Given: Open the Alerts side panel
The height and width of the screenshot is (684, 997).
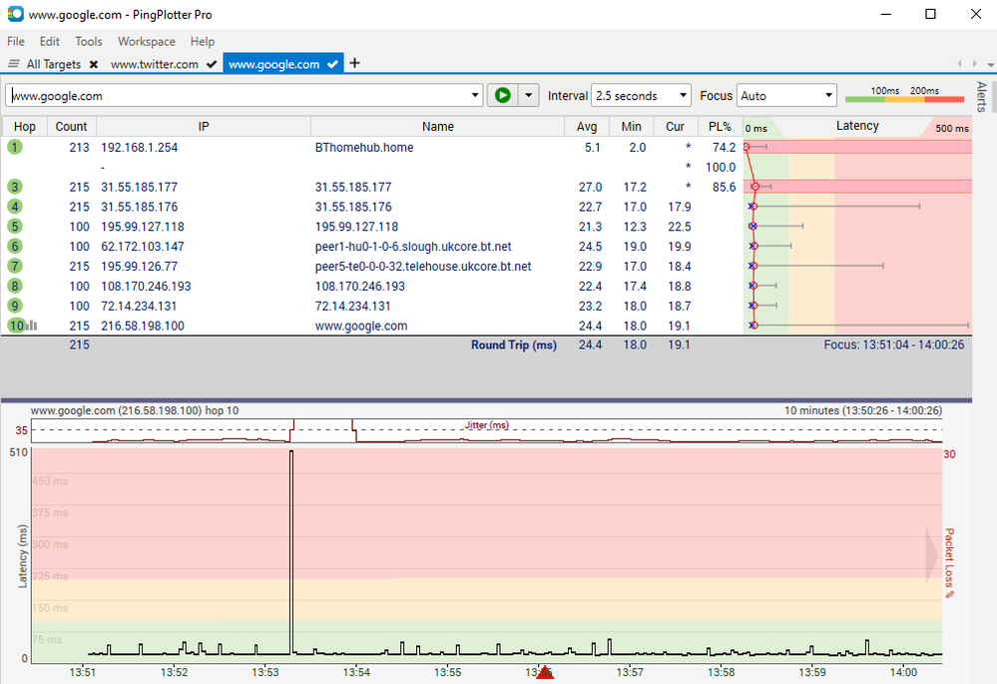Looking at the screenshot, I should (981, 97).
